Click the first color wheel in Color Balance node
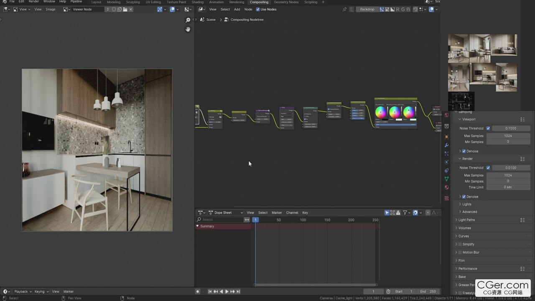Screen dimensions: 535x301 381,112
